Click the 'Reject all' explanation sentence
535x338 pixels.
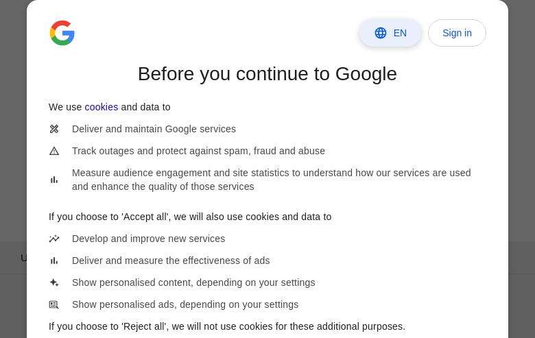point(227,326)
